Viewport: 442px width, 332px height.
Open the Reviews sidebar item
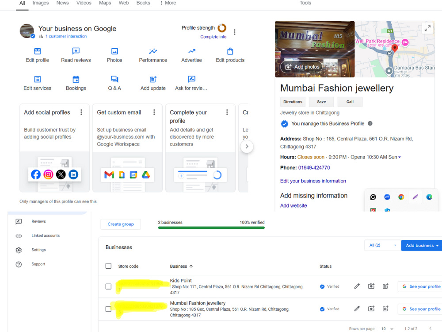coord(38,221)
